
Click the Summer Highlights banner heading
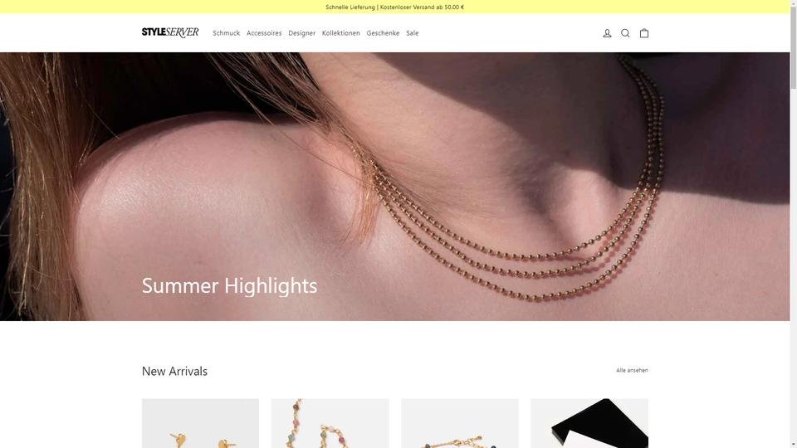[229, 285]
